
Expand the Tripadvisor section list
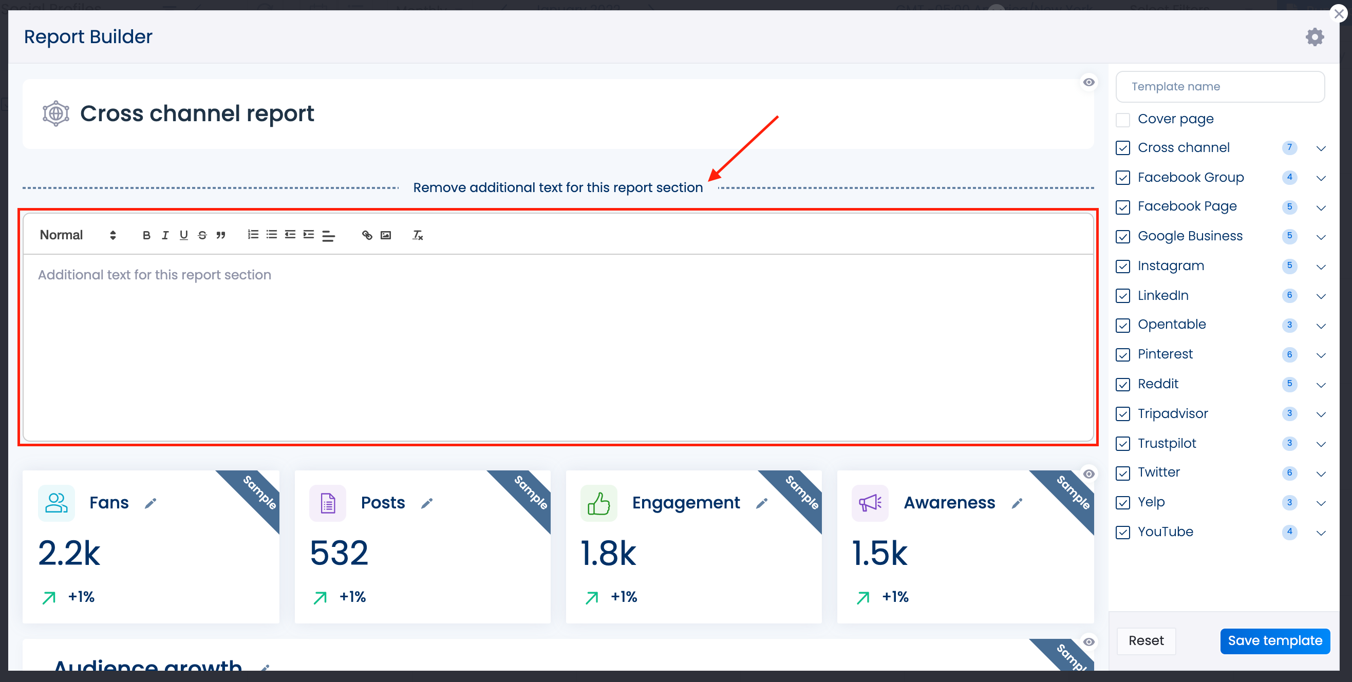click(1321, 414)
